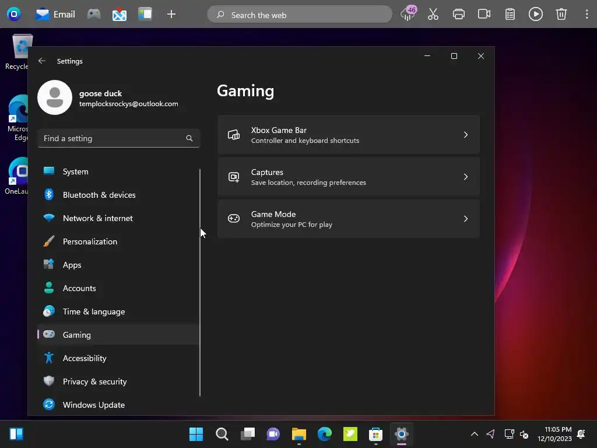597x448 pixels.
Task: Open Accessibility settings category
Action: (118, 359)
